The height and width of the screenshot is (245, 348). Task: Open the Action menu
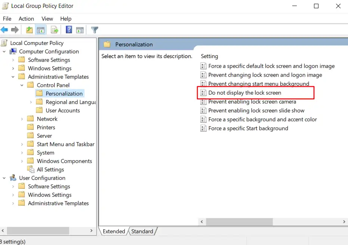click(x=26, y=18)
